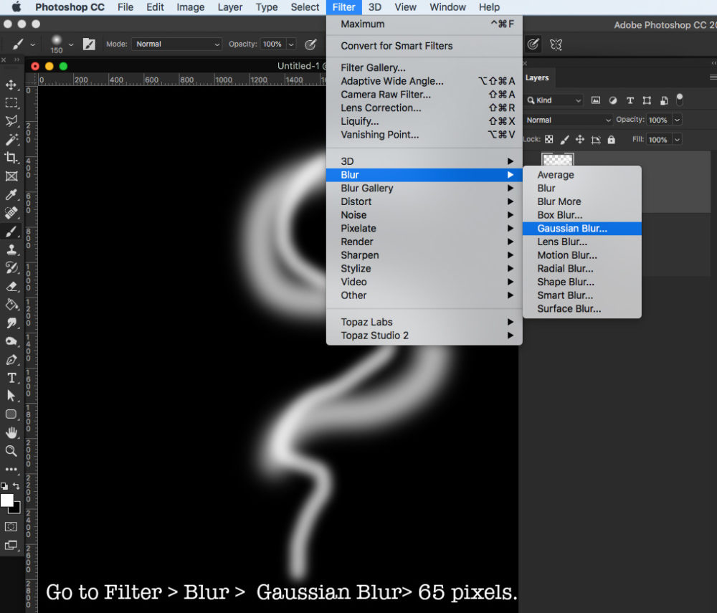Viewport: 717px width, 613px height.
Task: Open the Edit Toolbar three-dots menu
Action: (x=11, y=469)
